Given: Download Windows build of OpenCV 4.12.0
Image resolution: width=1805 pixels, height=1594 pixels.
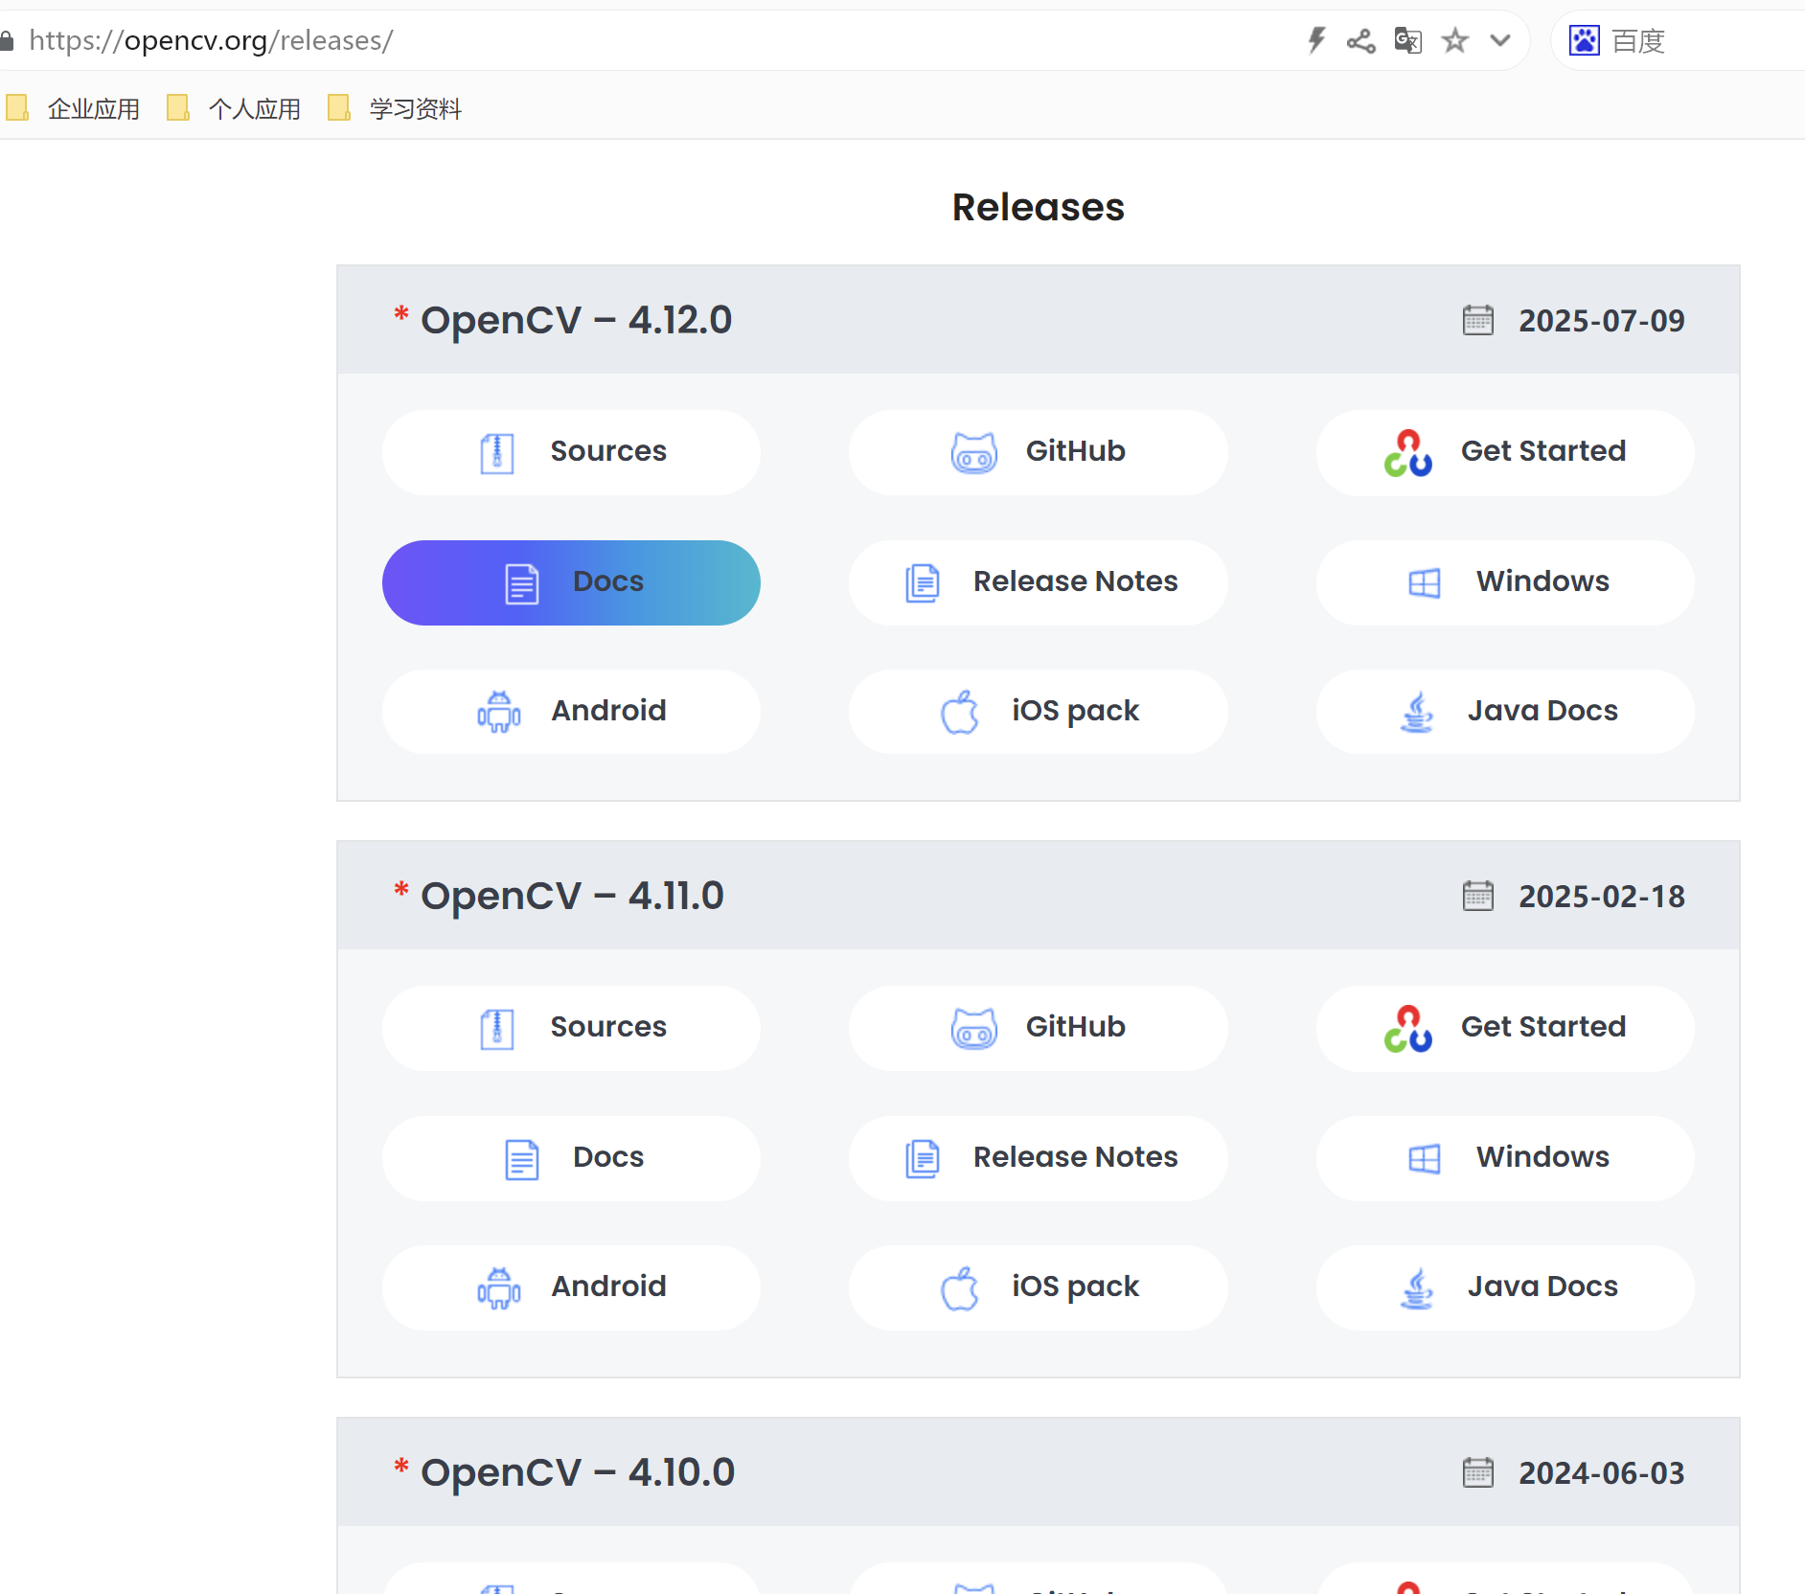Looking at the screenshot, I should point(1504,582).
